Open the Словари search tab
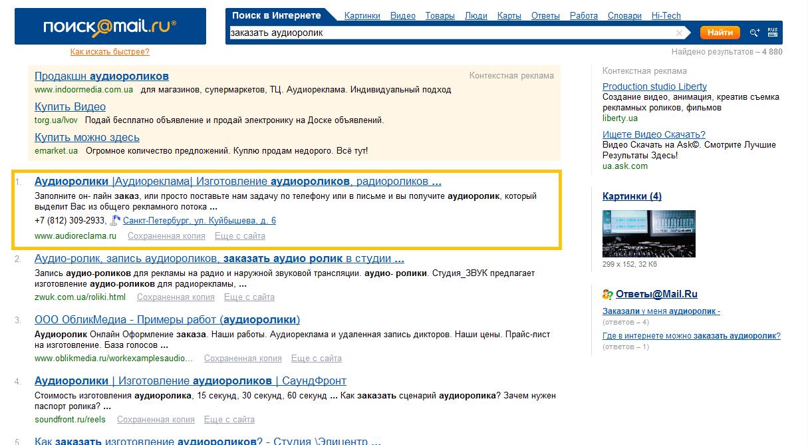Viewport: 808px width, 445px height. point(624,16)
